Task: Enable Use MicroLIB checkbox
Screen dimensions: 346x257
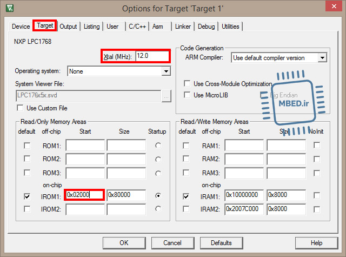Action: pyautogui.click(x=187, y=95)
